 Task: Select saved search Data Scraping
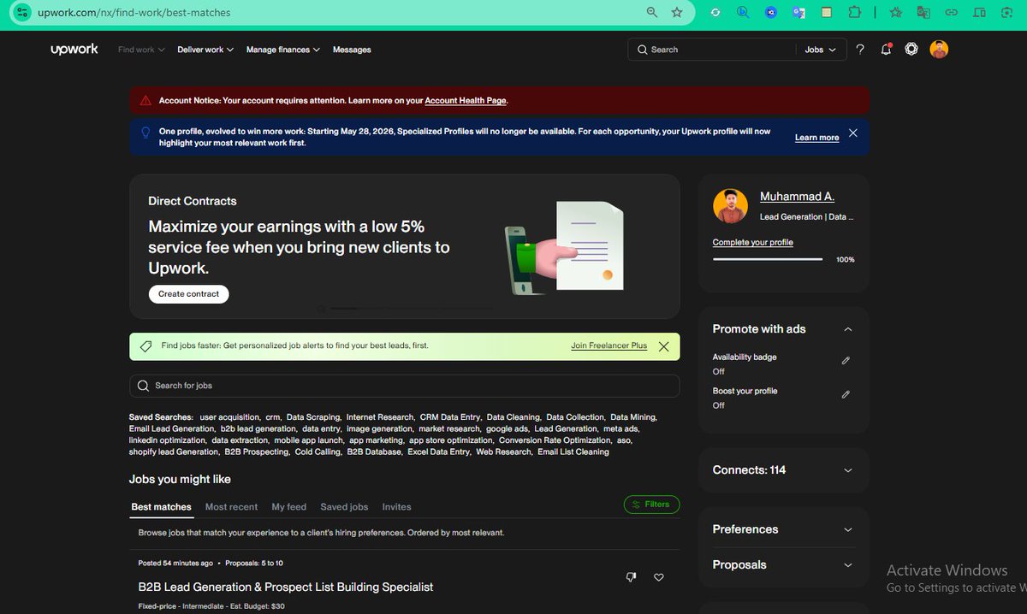coord(312,417)
